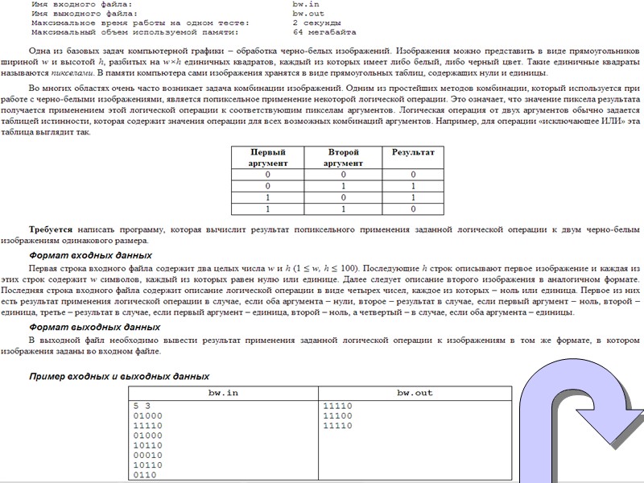Click the 'Имя выходного файла:' label

point(85,14)
